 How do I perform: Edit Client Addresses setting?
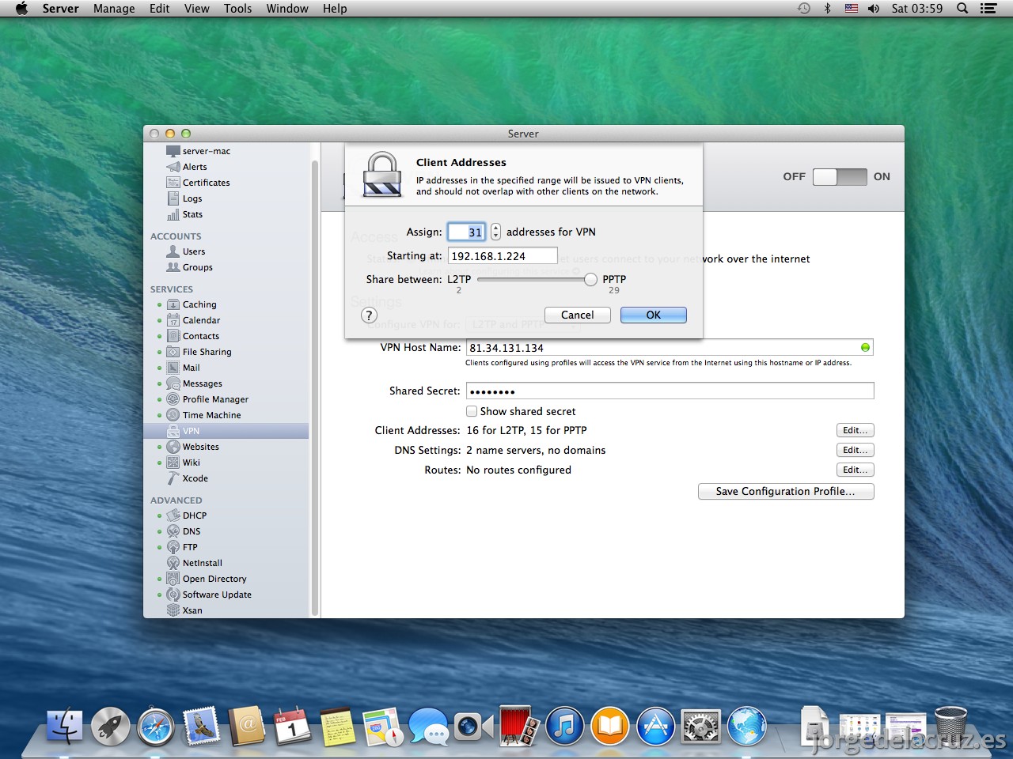point(856,430)
